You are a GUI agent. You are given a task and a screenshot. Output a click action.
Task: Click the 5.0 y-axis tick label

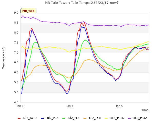(x=16, y=93)
